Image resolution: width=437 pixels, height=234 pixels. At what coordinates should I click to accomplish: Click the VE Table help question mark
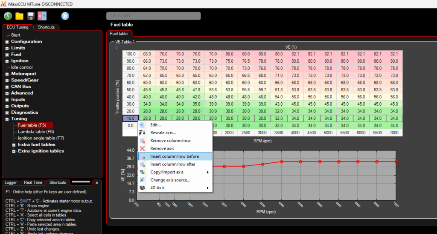pyautogui.click(x=116, y=48)
